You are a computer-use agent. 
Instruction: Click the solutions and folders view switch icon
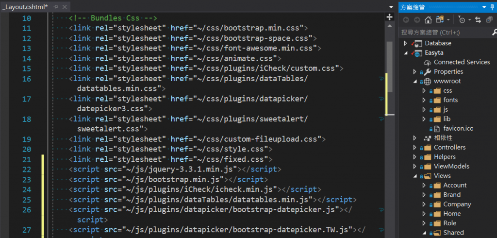pyautogui.click(x=440, y=19)
